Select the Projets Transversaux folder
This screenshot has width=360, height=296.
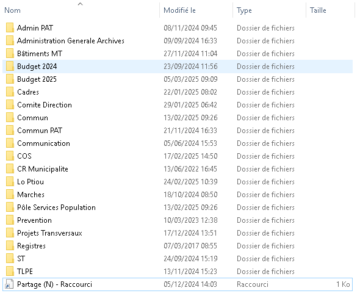tap(49, 233)
